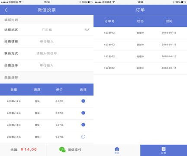Screen dimensions: 187x156
Task: Tap the Wi-Fi icon above the 微信投票 header
Action: [20, 2]
